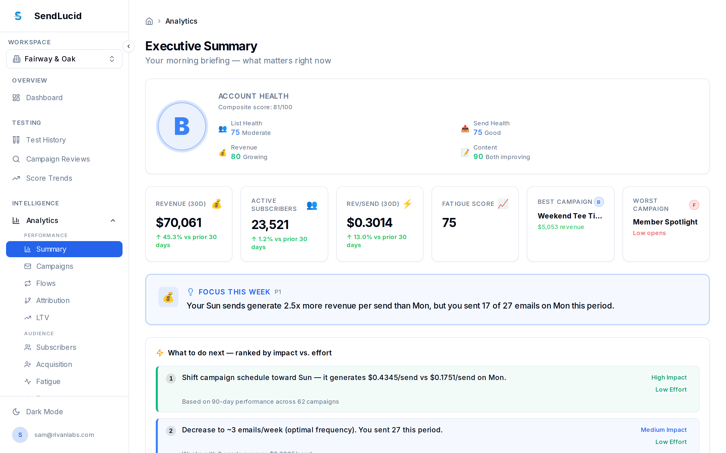Image resolution: width=726 pixels, height=453 pixels.
Task: Click the List Health people icon
Action: tap(223, 129)
